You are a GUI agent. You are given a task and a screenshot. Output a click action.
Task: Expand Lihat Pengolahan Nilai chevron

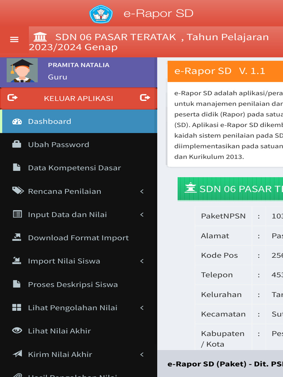point(142,308)
